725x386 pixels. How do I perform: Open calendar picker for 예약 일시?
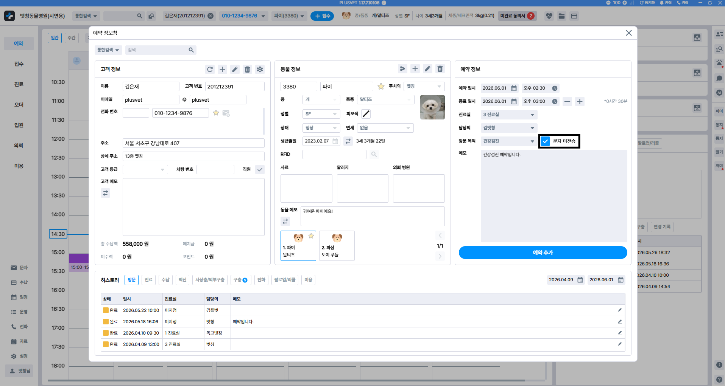(x=514, y=88)
